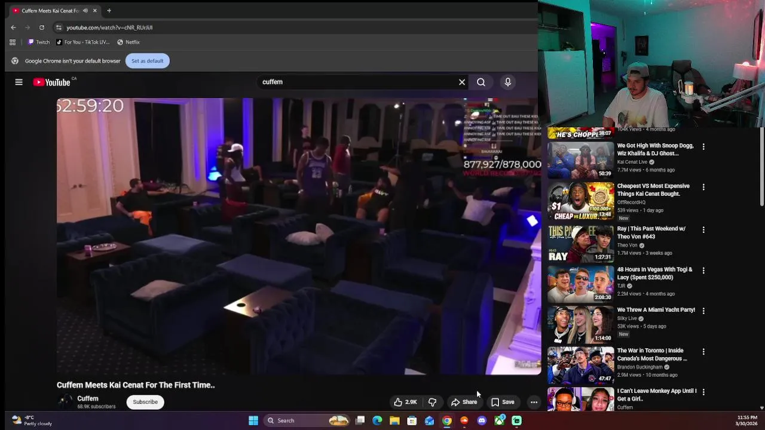Save the video to a playlist

pyautogui.click(x=503, y=403)
